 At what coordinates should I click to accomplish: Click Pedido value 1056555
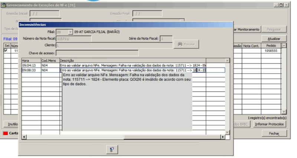point(271,51)
